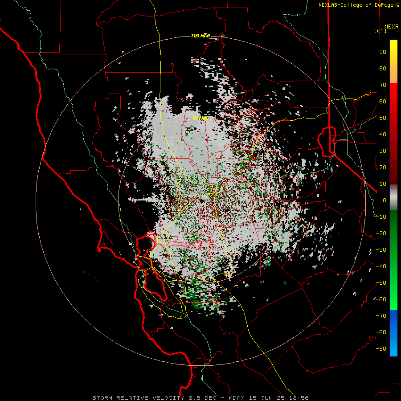
Task: Click the -80 value on velocity scale
Action: [x=381, y=332]
